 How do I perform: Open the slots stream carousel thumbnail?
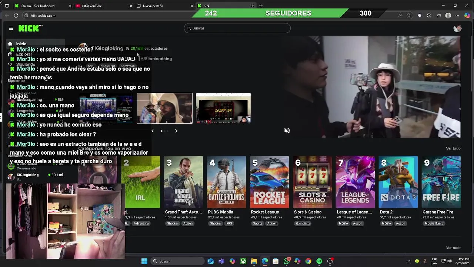tap(223, 108)
